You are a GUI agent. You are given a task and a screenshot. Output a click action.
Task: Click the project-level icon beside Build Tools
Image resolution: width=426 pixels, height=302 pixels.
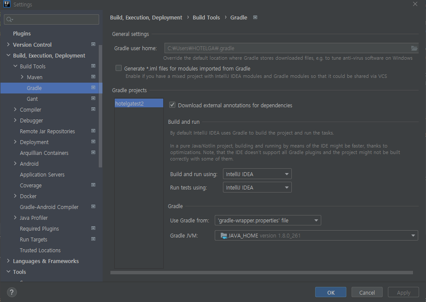point(93,66)
